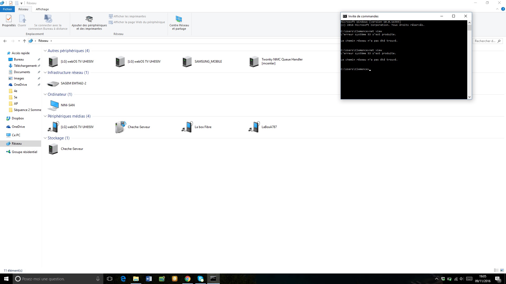The image size is (506, 284).
Task: Collapse the Infrastructure réseau group
Action: pyautogui.click(x=45, y=73)
